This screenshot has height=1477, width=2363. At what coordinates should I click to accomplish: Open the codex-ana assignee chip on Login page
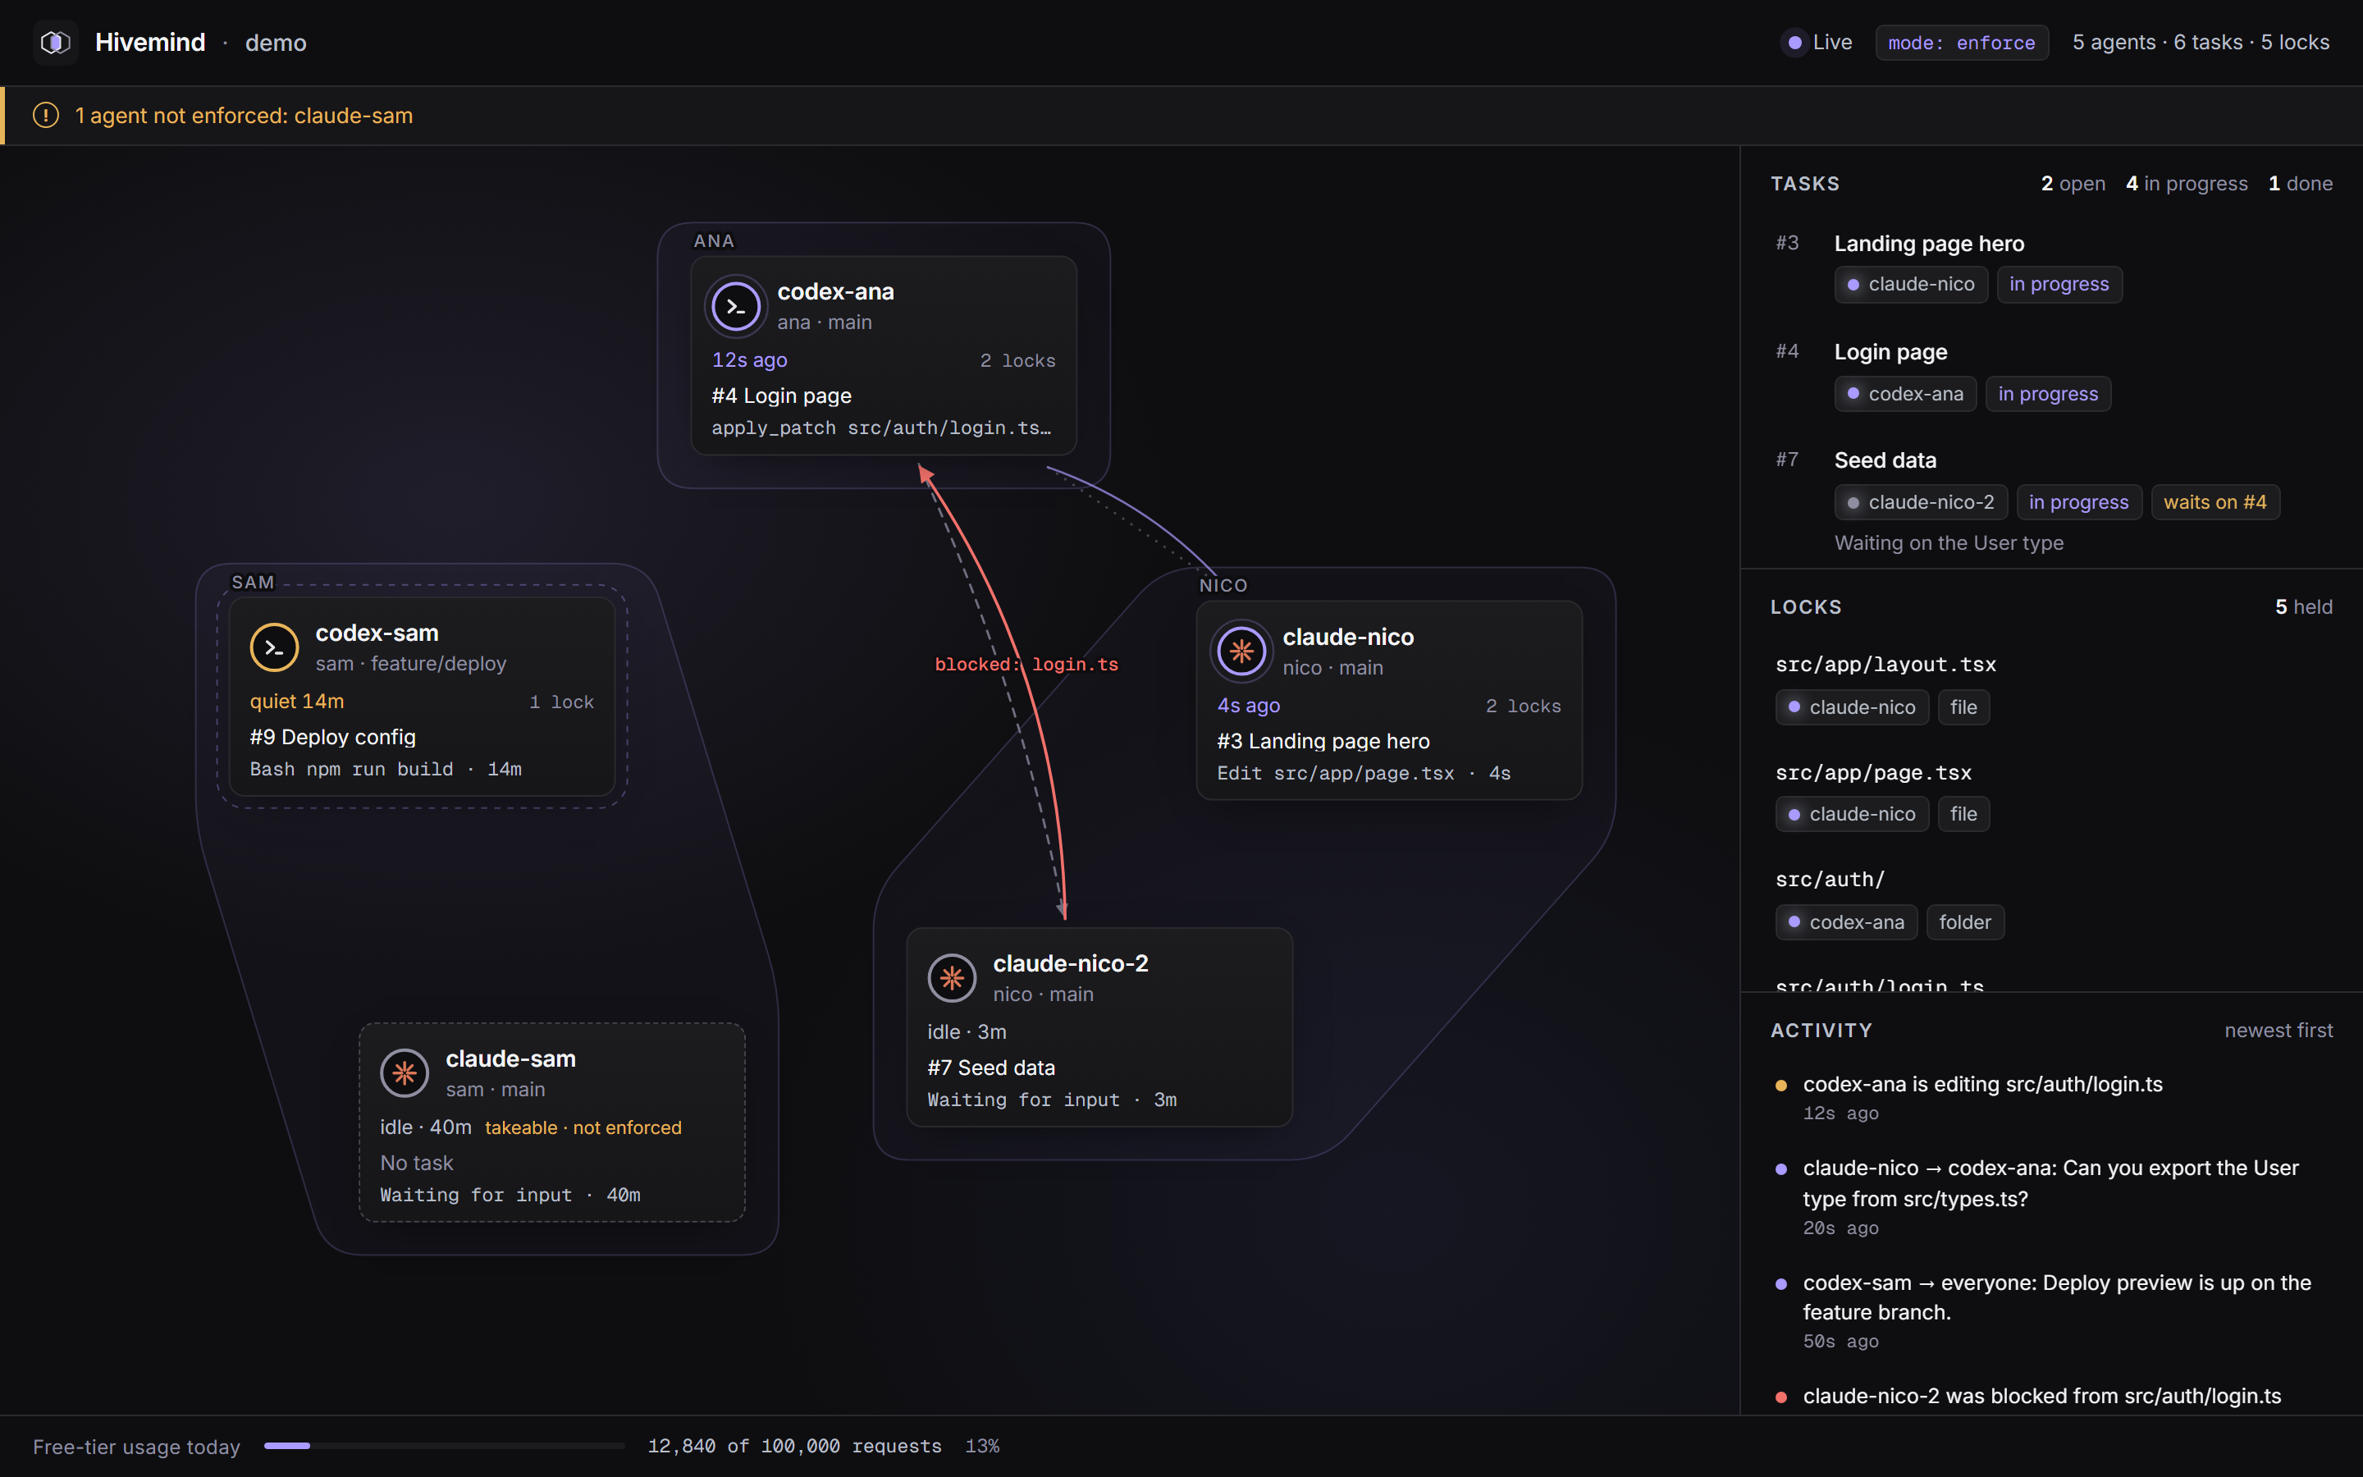pos(1905,394)
